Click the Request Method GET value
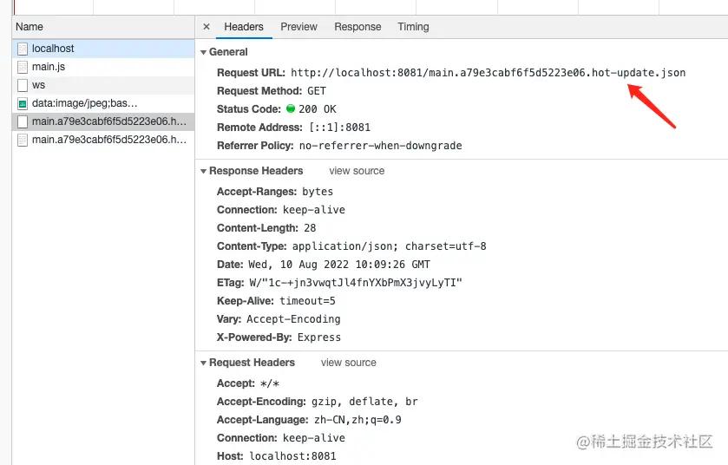 pyautogui.click(x=317, y=91)
